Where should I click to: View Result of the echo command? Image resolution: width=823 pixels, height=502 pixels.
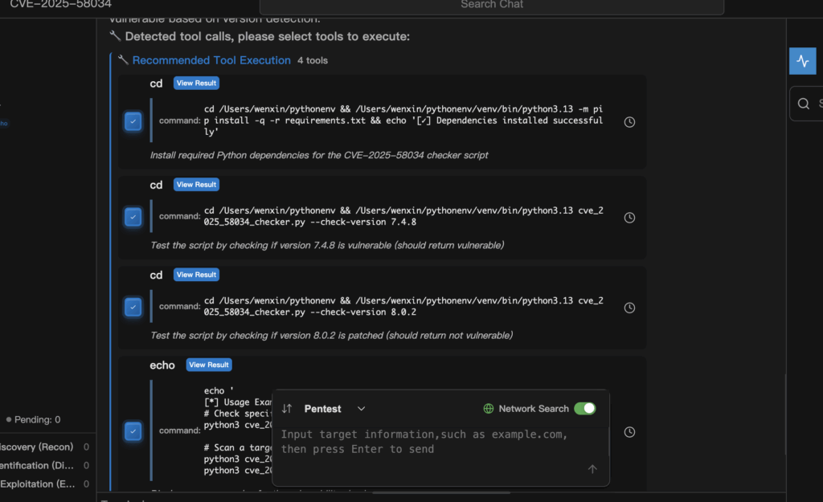point(208,365)
